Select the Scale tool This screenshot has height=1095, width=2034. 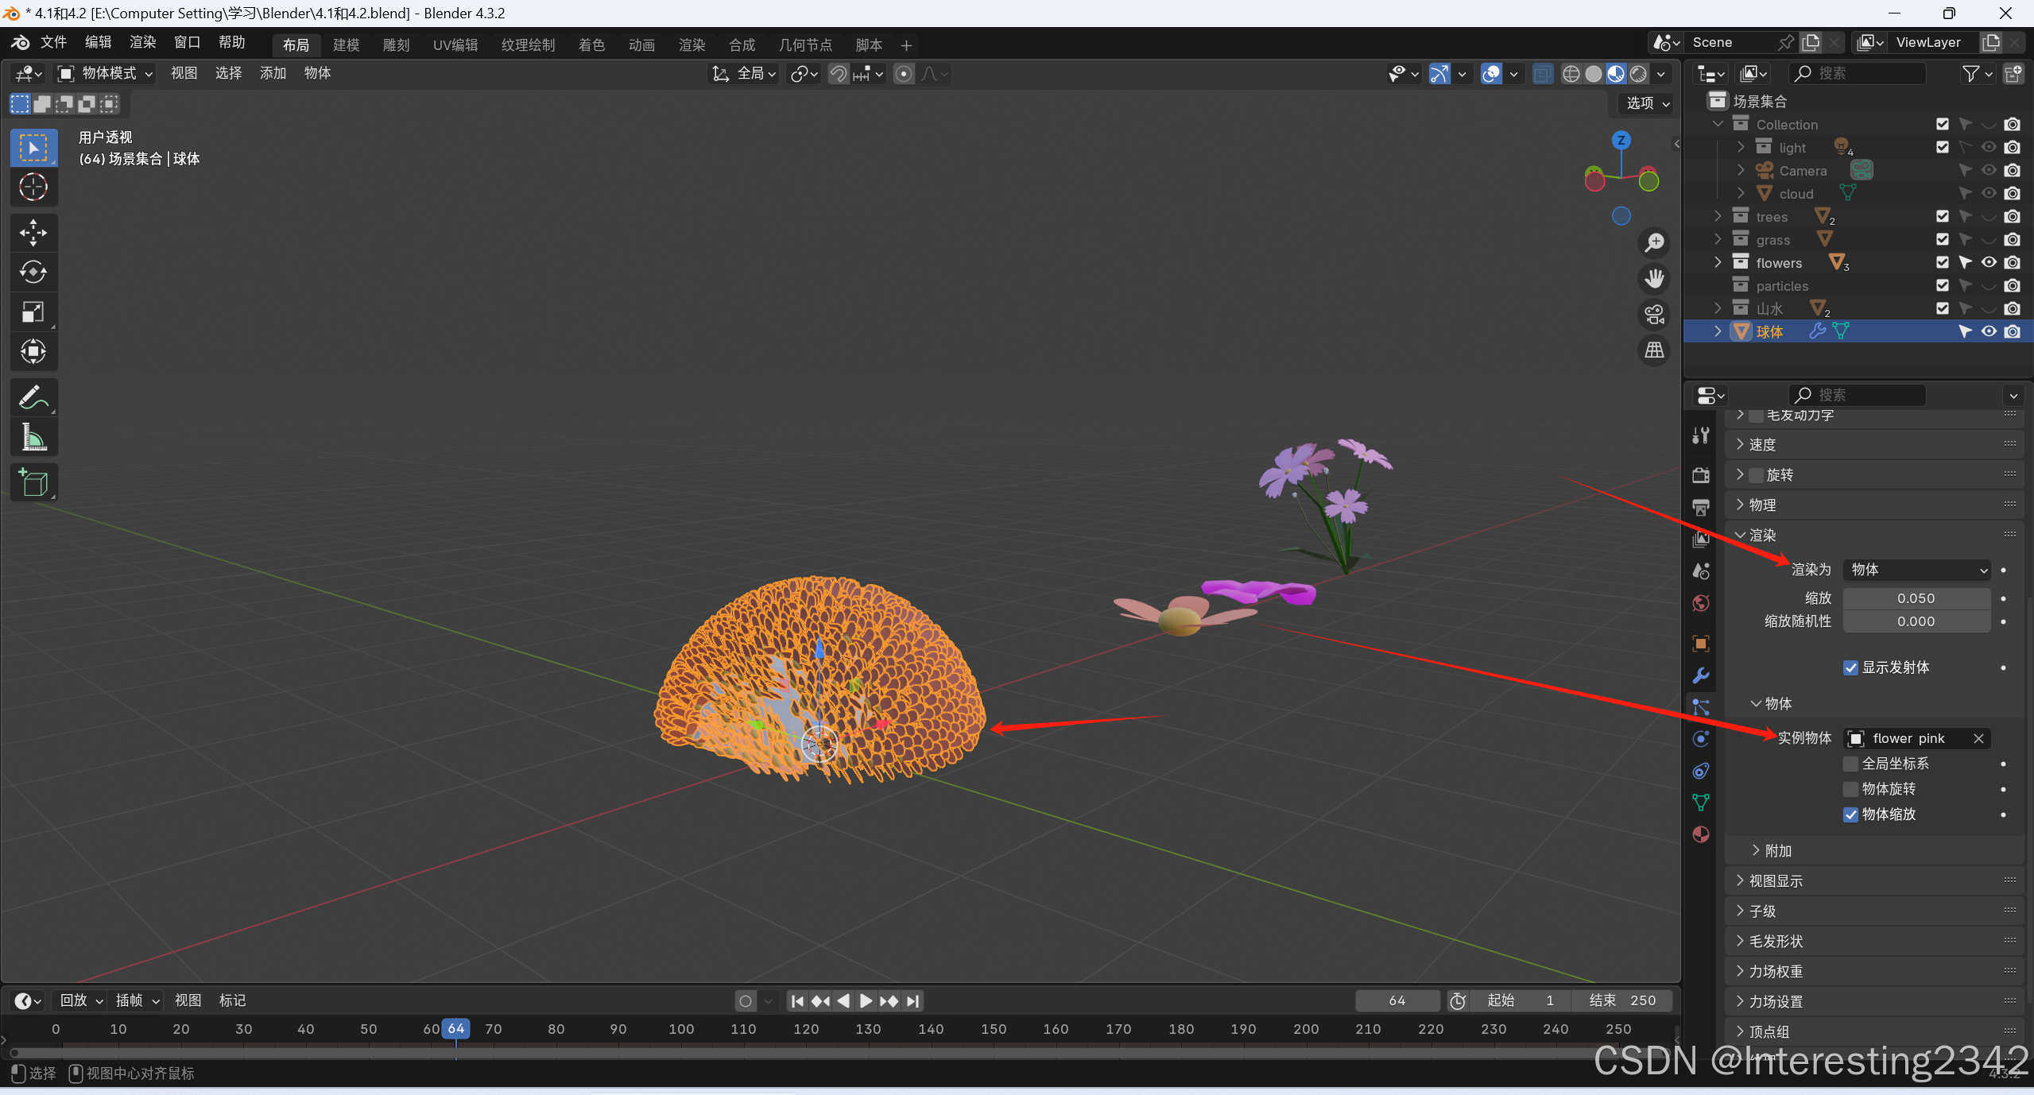pos(33,311)
